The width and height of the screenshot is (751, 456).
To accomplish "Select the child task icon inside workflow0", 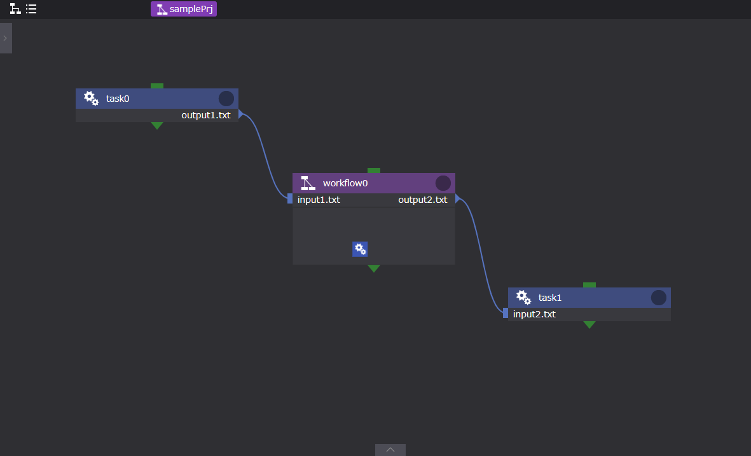I will click(x=360, y=249).
